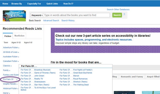This screenshot has height=94, width=160.
Task: Open the Browse By menu
Action: click(x=16, y=4)
